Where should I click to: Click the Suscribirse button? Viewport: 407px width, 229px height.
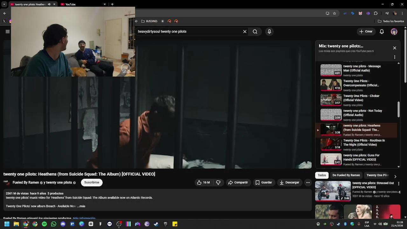(x=92, y=183)
